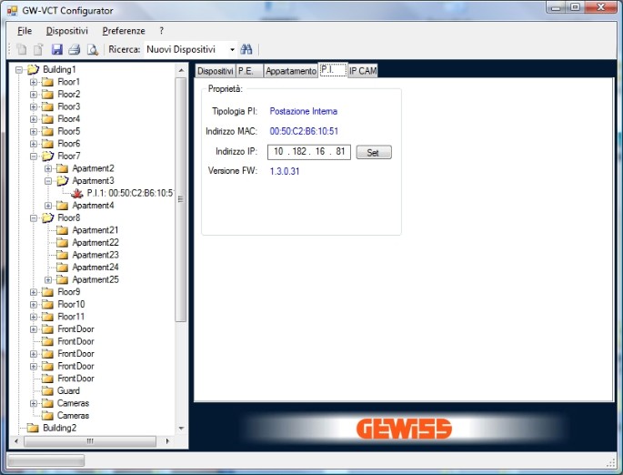This screenshot has width=623, height=475.
Task: Select the Apartment22 tree item
Action: click(95, 242)
